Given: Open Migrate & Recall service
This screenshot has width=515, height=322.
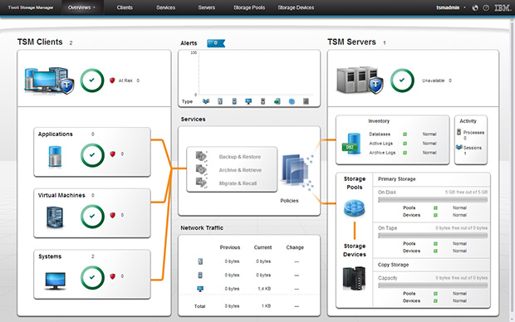Looking at the screenshot, I should 238,183.
